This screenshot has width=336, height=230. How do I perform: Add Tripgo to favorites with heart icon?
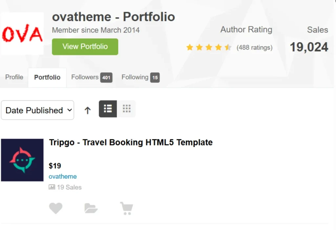56,208
